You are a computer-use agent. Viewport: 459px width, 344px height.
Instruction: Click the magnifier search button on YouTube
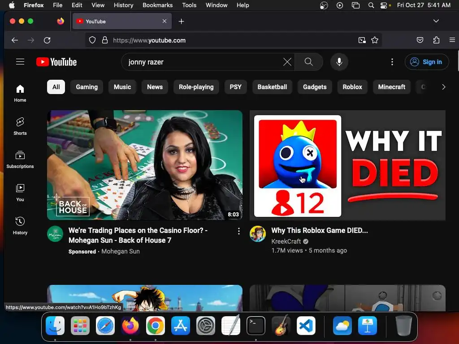click(x=308, y=62)
